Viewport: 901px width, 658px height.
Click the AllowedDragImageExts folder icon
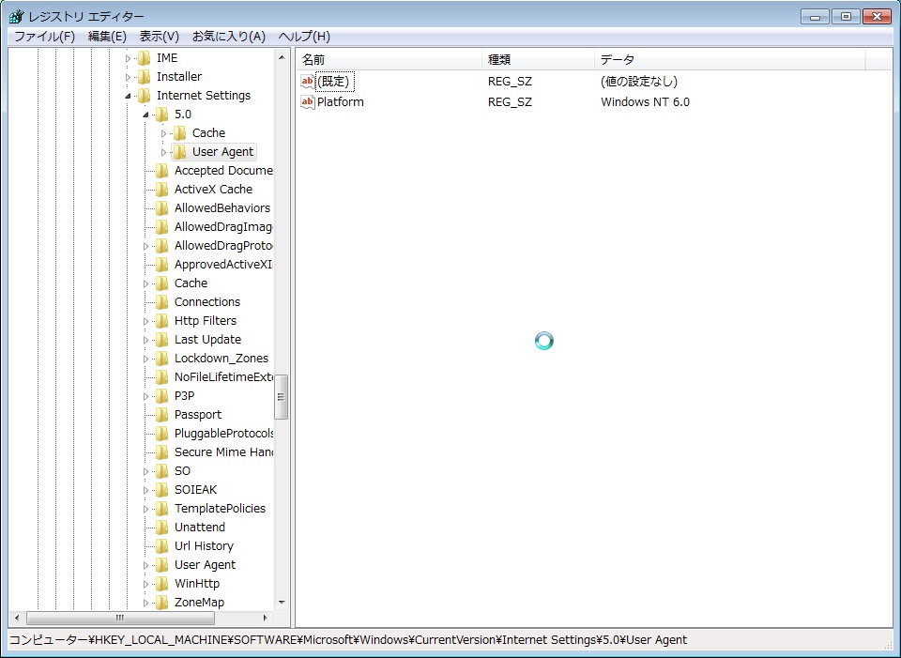(x=161, y=227)
